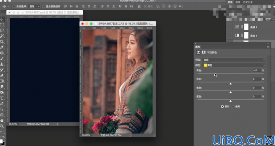The image size is (275, 146).
Task: Open the Edit Toolbar ellipsis button
Action: 2,132
